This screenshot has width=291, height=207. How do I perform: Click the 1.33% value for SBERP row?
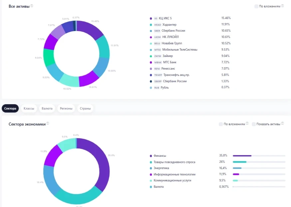pos(225,81)
